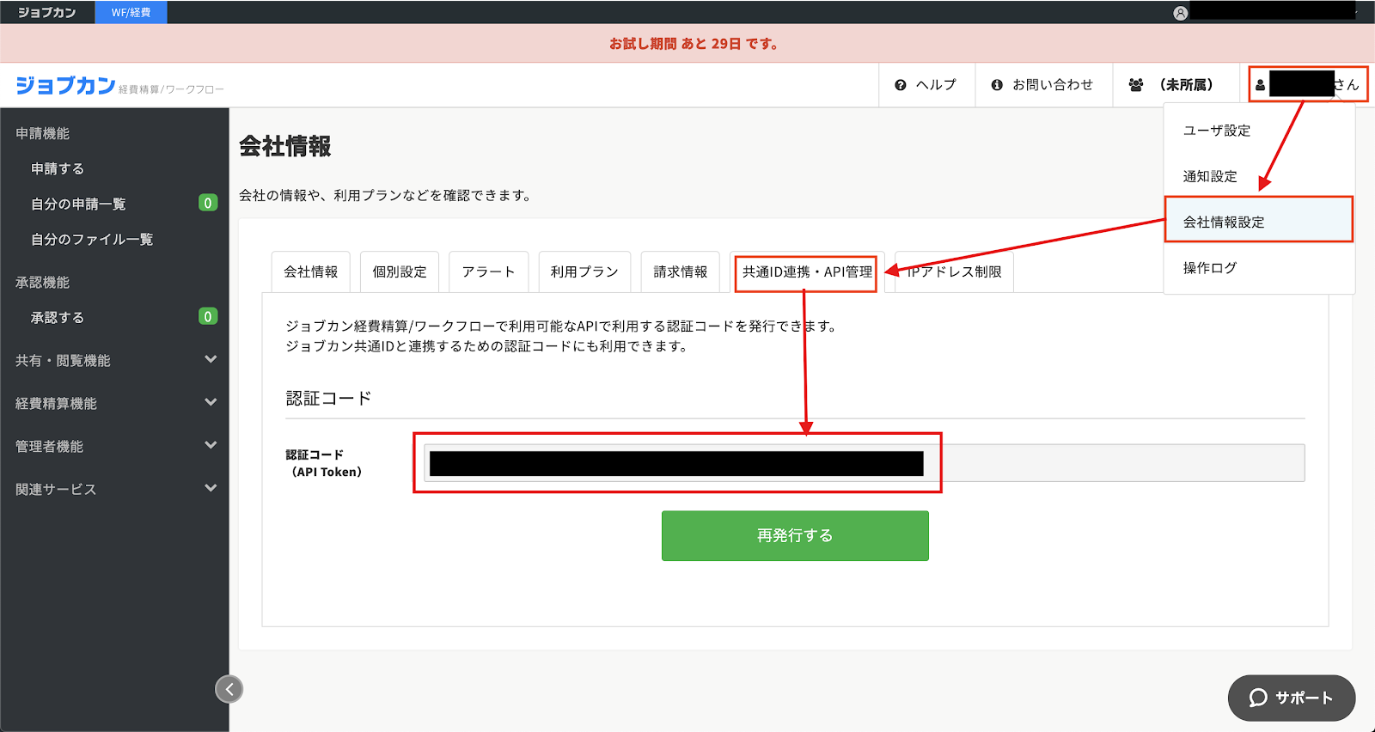1375x732 pixels.
Task: Expand the 共有・閲覧機能 section
Action: coord(211,359)
